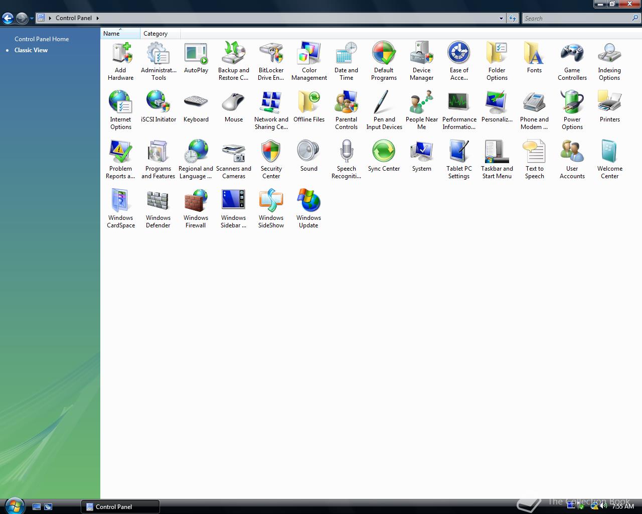Sort items by Name column header

pos(120,34)
